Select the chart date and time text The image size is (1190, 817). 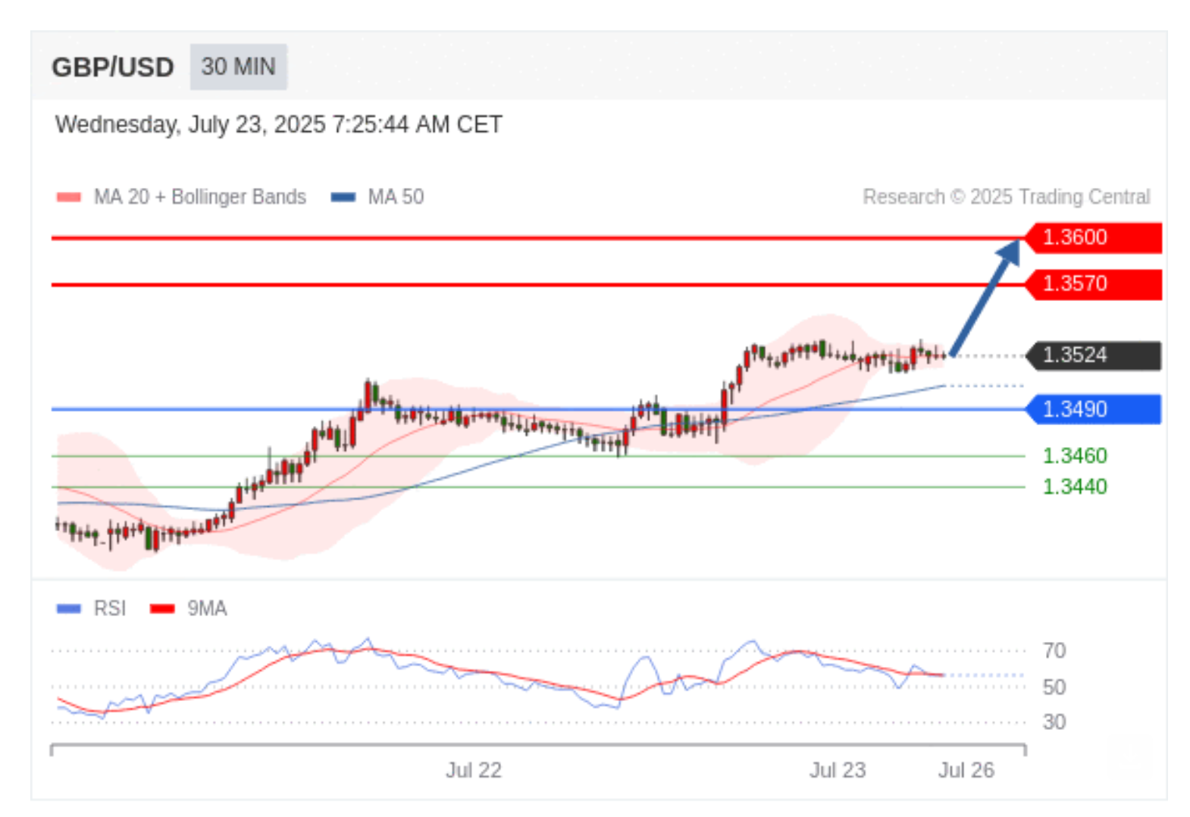click(x=278, y=124)
